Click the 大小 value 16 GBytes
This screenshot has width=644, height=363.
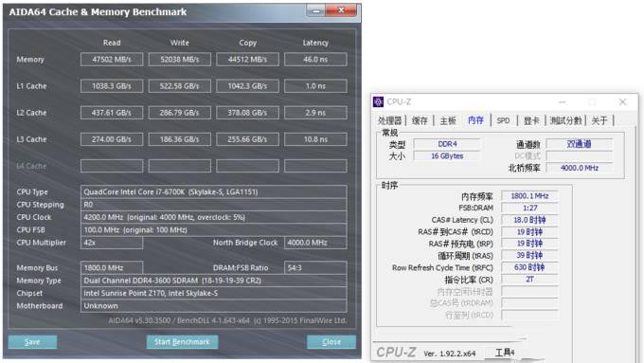click(x=447, y=155)
